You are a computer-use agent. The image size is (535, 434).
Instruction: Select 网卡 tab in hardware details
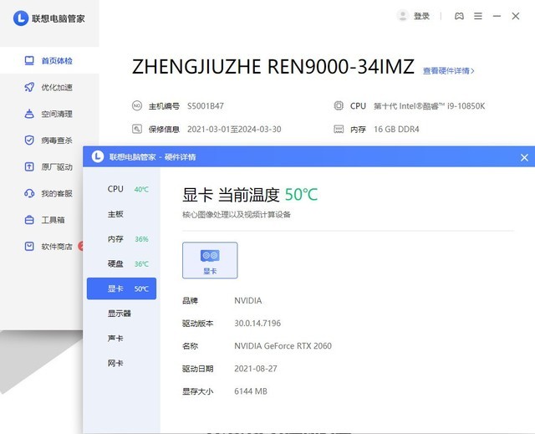(x=121, y=363)
